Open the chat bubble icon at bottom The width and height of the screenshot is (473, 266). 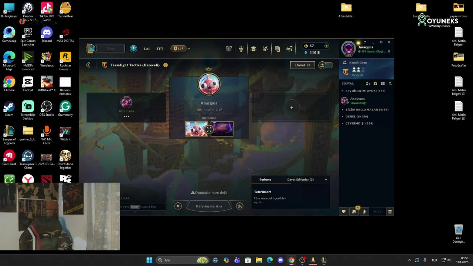pos(344,212)
